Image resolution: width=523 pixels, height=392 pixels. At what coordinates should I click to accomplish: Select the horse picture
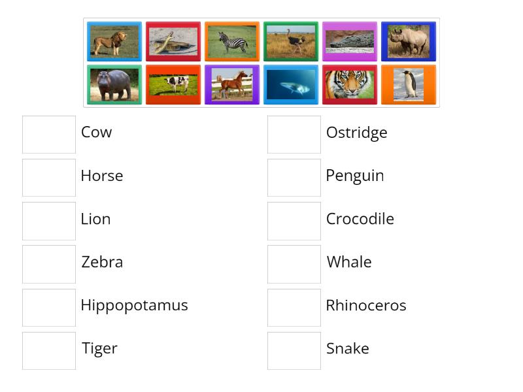click(231, 84)
